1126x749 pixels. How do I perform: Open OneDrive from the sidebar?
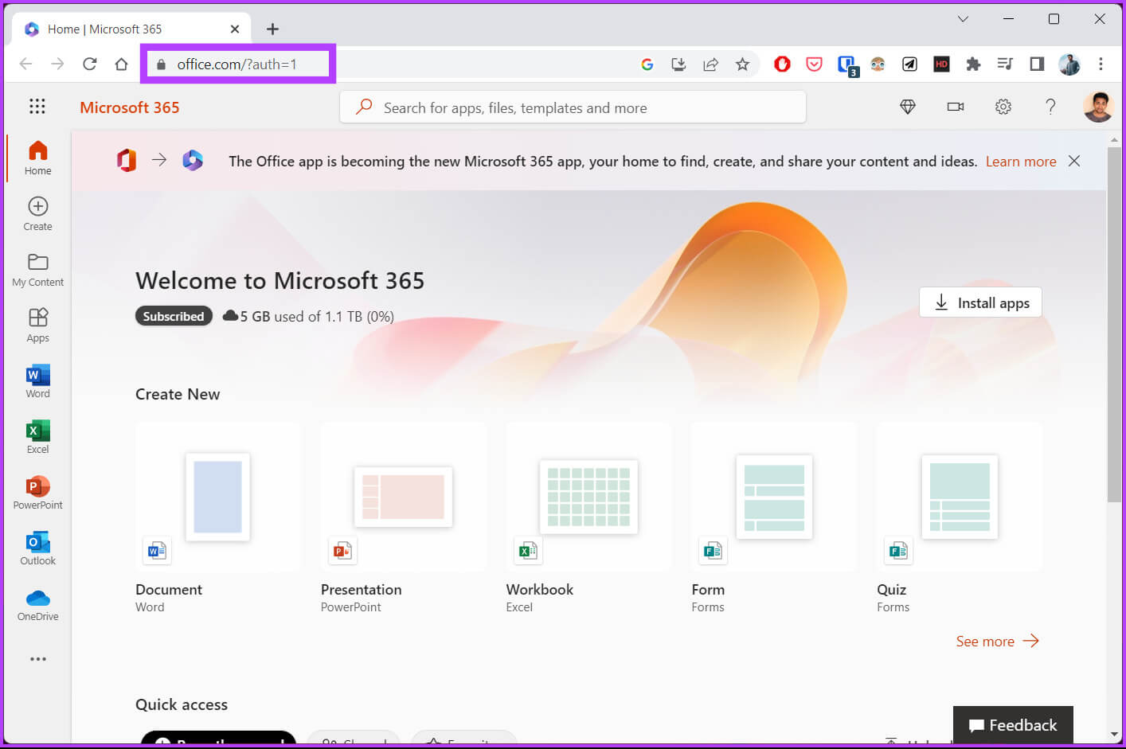(37, 604)
